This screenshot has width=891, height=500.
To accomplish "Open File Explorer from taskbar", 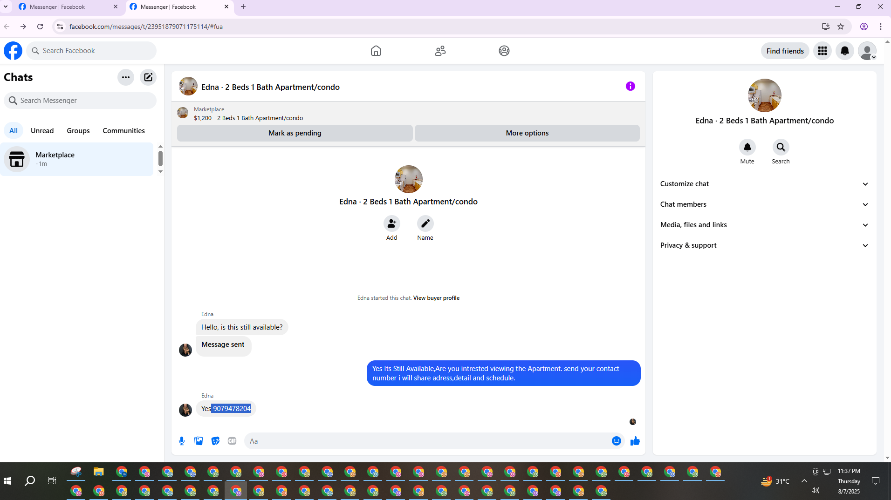I will (x=98, y=472).
